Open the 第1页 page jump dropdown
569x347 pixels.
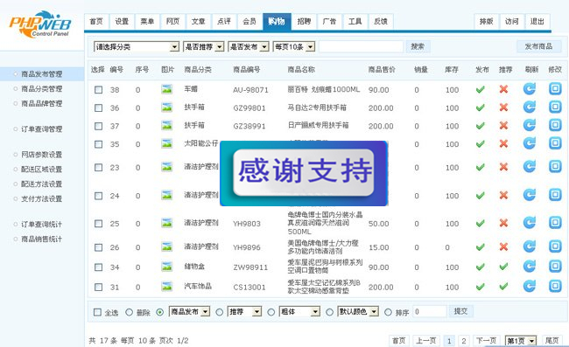521,341
